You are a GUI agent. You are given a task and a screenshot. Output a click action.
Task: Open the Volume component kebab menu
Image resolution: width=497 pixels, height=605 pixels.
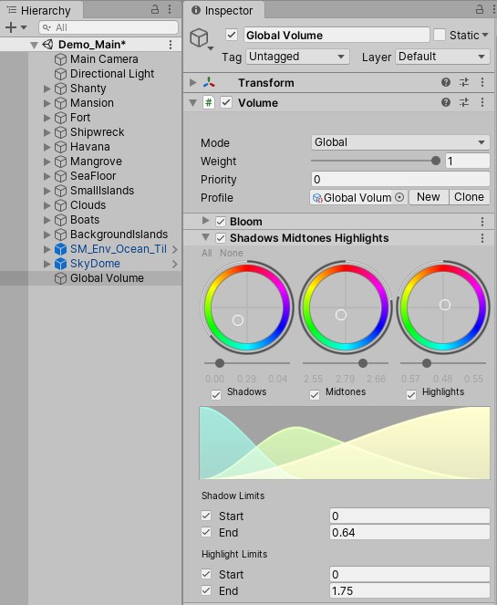482,102
